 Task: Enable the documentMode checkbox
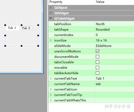(97, 57)
